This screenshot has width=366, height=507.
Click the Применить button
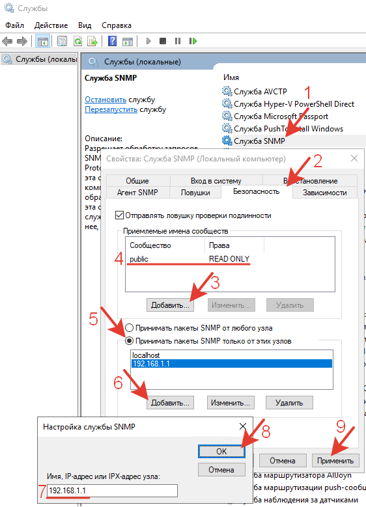tap(335, 460)
